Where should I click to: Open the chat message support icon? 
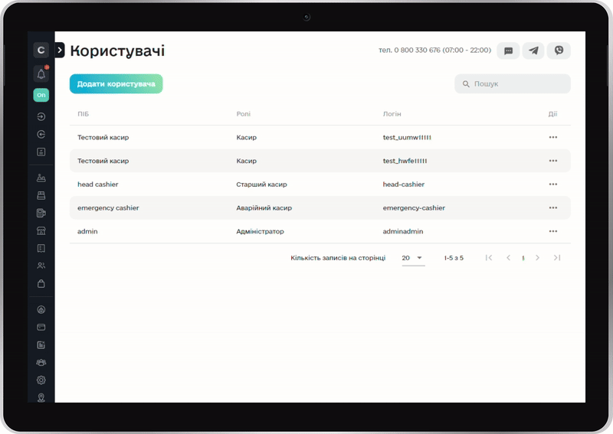[508, 51]
